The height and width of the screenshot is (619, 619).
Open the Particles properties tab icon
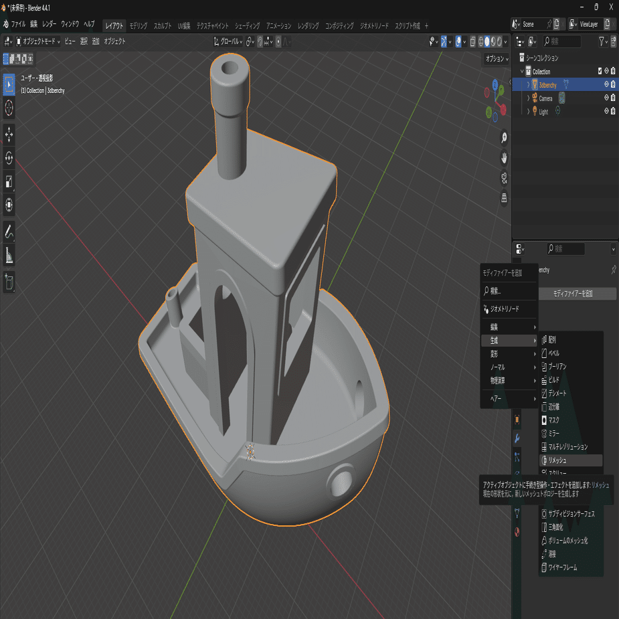pos(517,457)
